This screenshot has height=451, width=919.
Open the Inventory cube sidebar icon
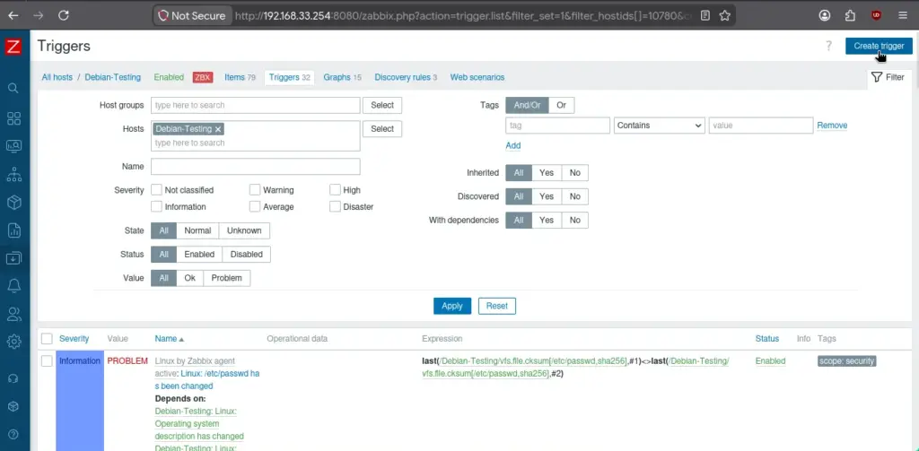pyautogui.click(x=13, y=202)
